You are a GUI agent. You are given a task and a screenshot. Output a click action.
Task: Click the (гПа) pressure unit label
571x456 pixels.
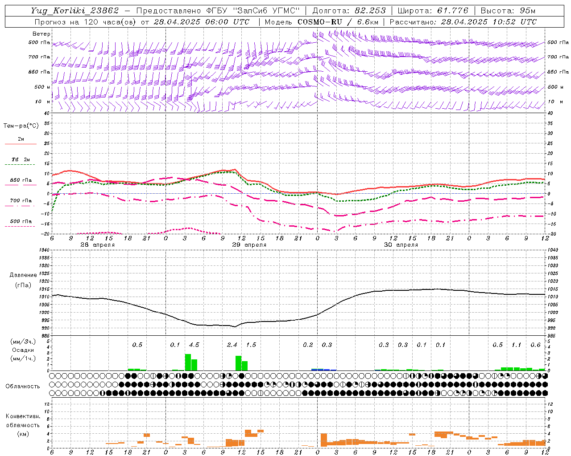(x=23, y=285)
